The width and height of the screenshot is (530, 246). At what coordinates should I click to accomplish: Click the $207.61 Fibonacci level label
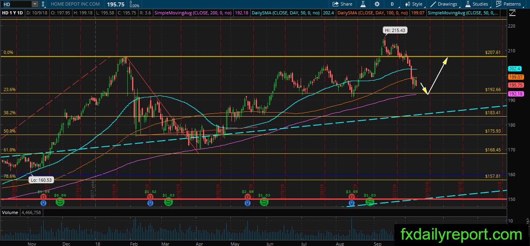click(x=493, y=52)
